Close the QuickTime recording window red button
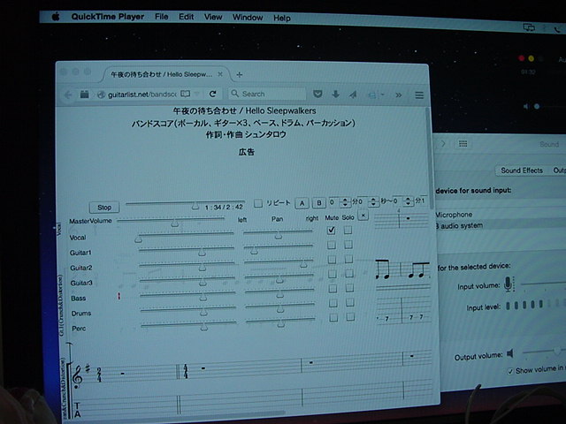This screenshot has width=566, height=424. (521, 58)
